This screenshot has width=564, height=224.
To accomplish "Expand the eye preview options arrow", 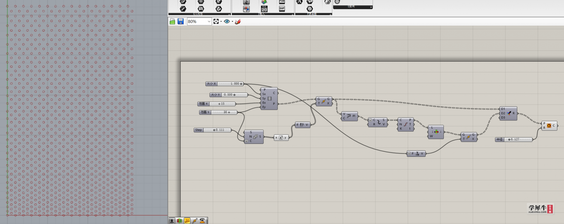I will 232,21.
